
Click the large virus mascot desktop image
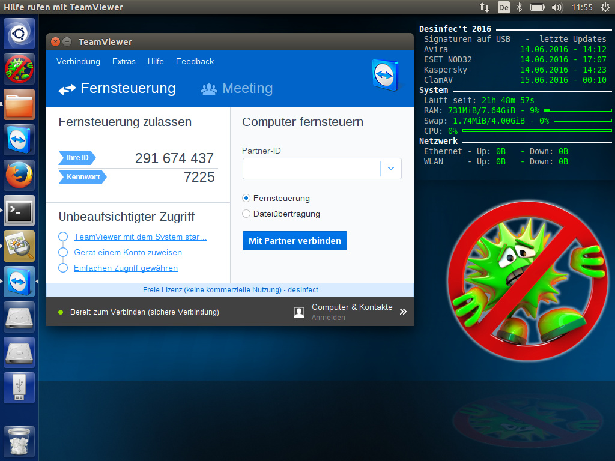528,281
